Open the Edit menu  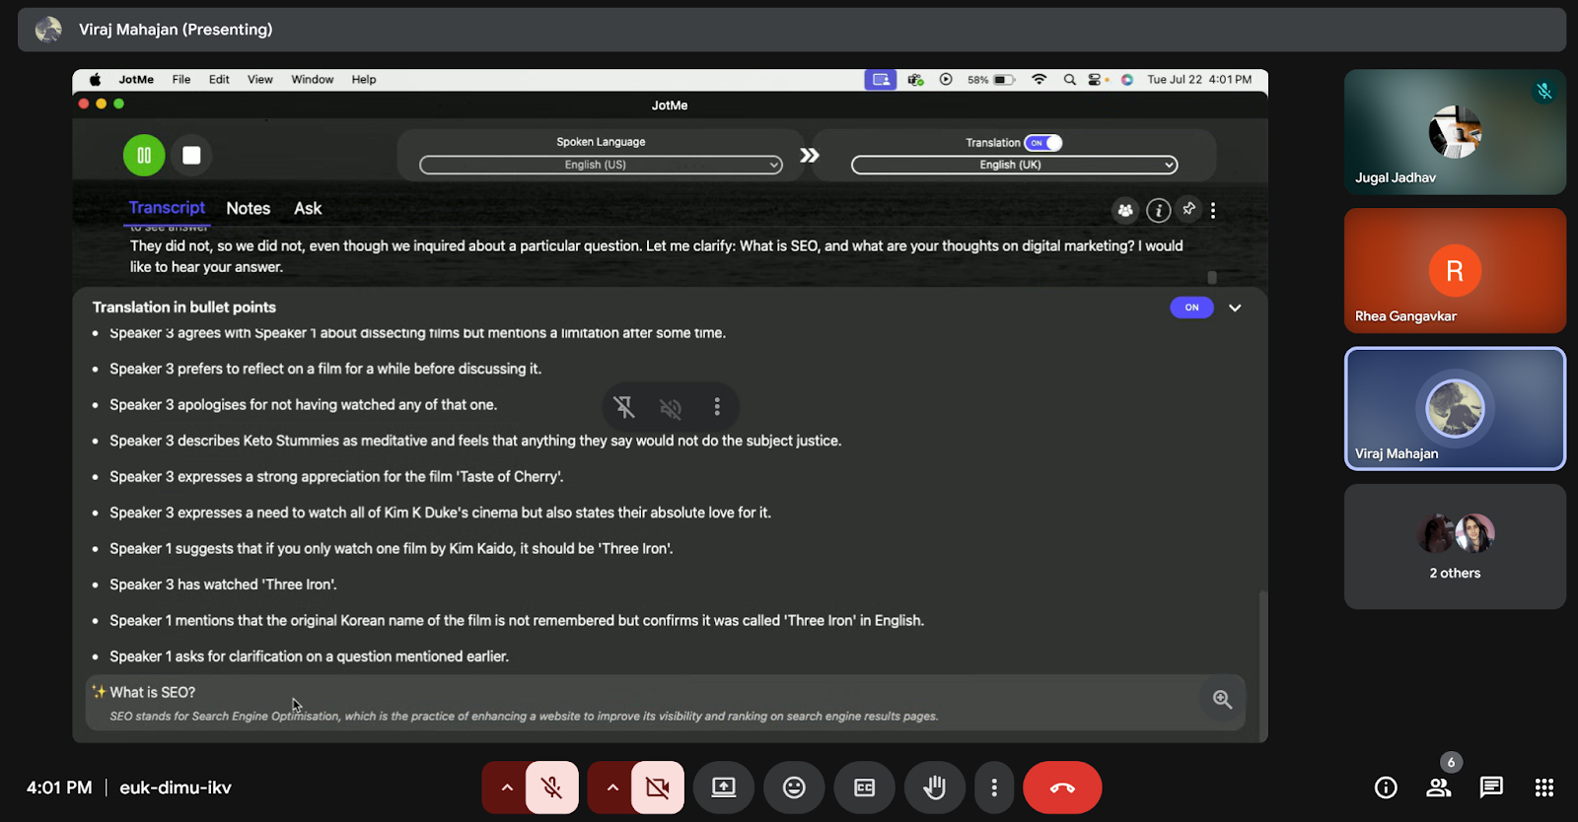(219, 80)
